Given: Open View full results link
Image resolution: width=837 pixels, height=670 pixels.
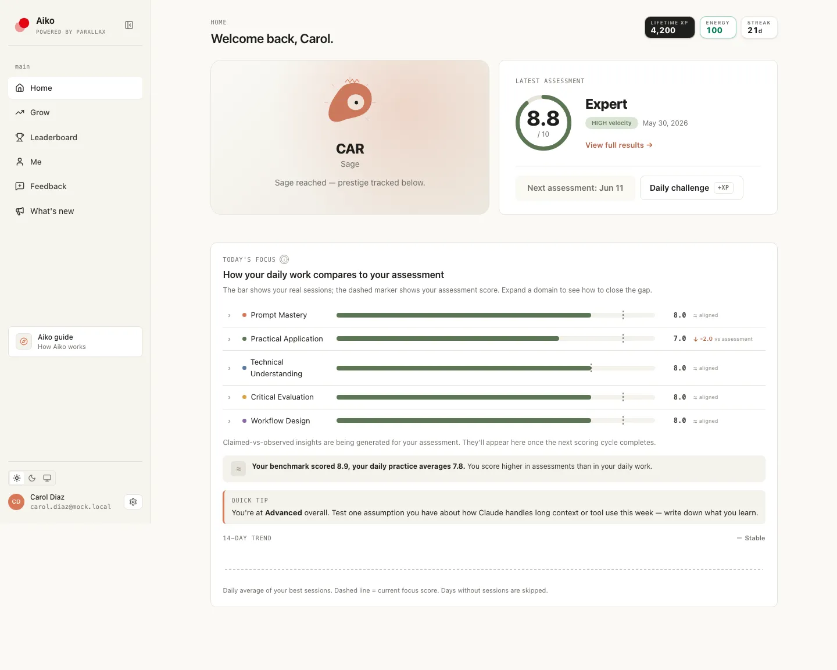Looking at the screenshot, I should [619, 145].
